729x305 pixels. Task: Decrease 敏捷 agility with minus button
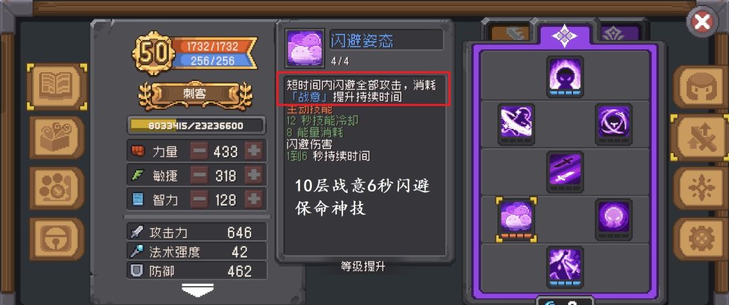(x=199, y=175)
